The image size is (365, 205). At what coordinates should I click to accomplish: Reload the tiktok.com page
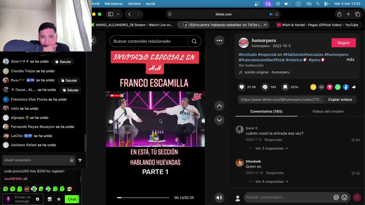pos(277,14)
